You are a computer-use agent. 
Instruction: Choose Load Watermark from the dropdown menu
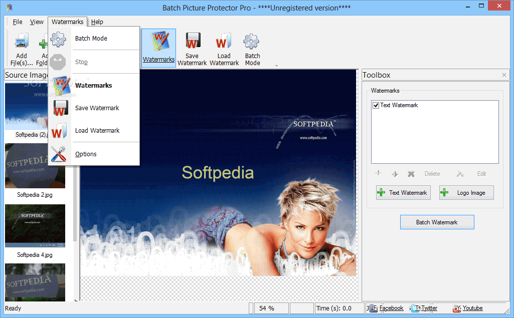tap(94, 131)
